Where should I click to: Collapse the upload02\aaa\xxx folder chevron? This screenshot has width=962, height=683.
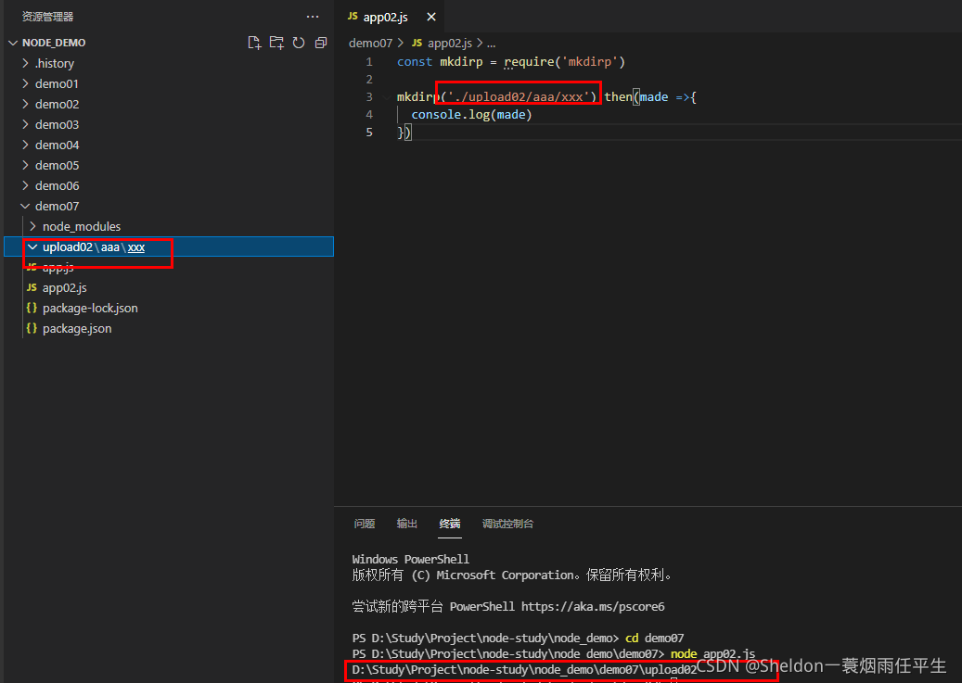(x=32, y=247)
